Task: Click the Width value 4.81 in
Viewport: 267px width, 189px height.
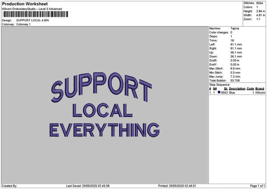Action: [x=260, y=15]
